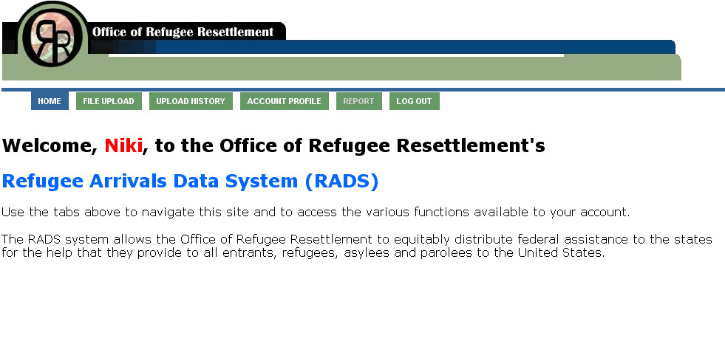The image size is (725, 355).
Task: Click the paragraph starting 'The RADS system allows'
Action: click(357, 246)
